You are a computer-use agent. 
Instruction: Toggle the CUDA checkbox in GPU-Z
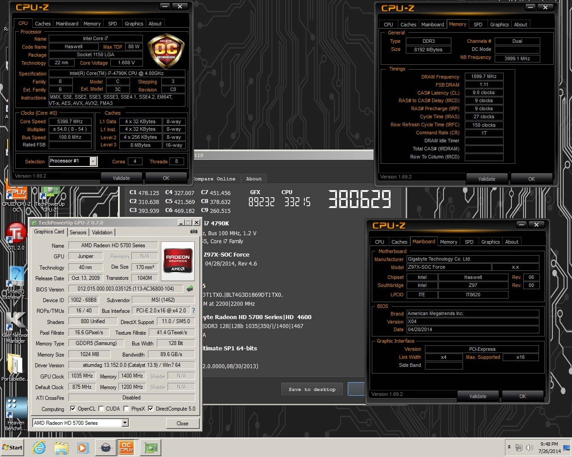(101, 408)
